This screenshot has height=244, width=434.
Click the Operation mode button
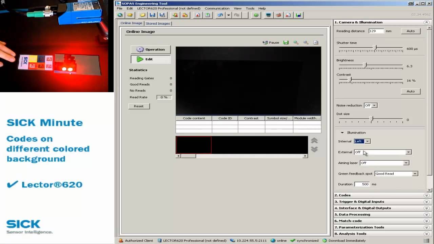coord(151,49)
